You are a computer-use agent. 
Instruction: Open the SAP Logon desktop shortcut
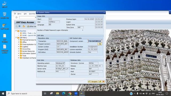point(5,27)
